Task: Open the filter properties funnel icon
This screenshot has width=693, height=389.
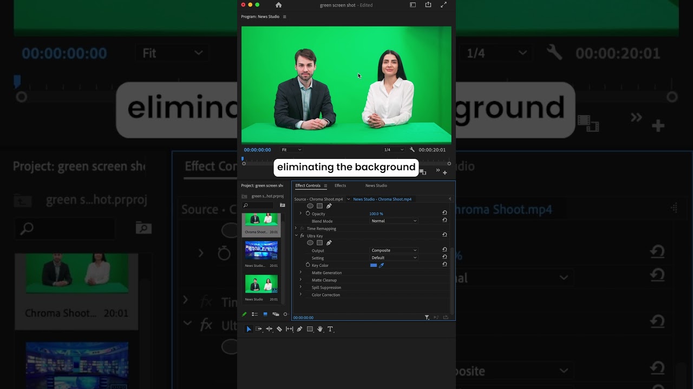Action: point(427,318)
